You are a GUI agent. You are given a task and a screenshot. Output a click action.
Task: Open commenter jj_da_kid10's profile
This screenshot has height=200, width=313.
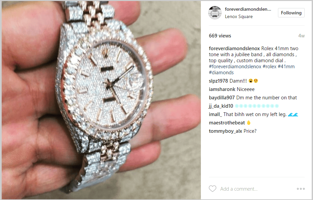(221, 106)
